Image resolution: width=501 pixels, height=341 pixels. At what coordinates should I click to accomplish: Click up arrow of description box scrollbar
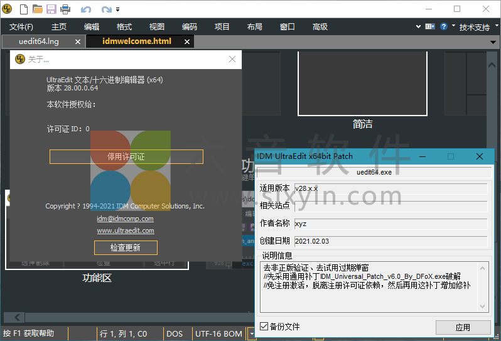point(482,268)
